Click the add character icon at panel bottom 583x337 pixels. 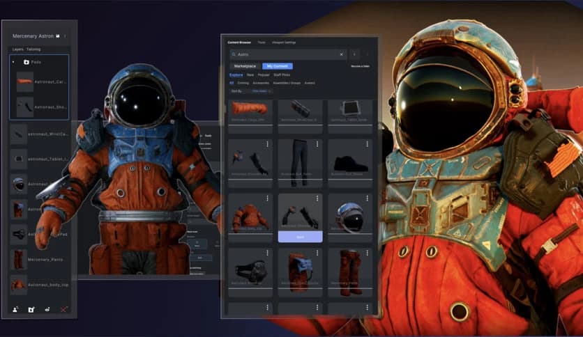(x=15, y=309)
